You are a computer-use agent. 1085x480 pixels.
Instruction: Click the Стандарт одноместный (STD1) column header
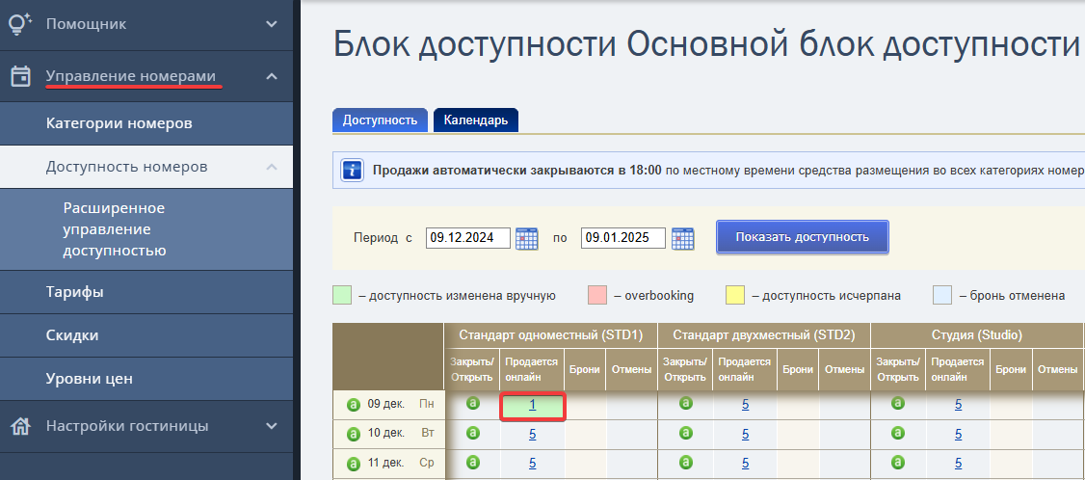tap(551, 335)
